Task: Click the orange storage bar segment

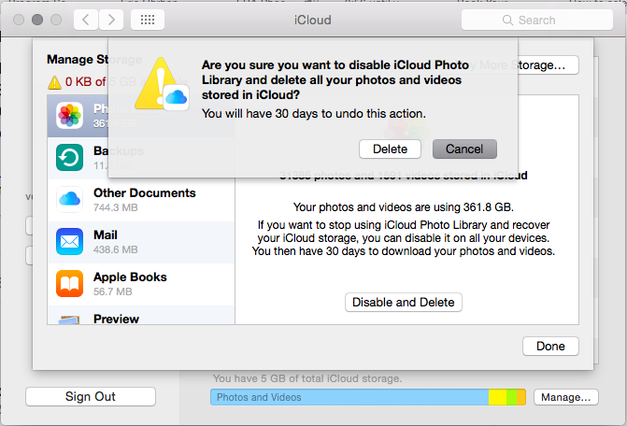Action: point(521,397)
